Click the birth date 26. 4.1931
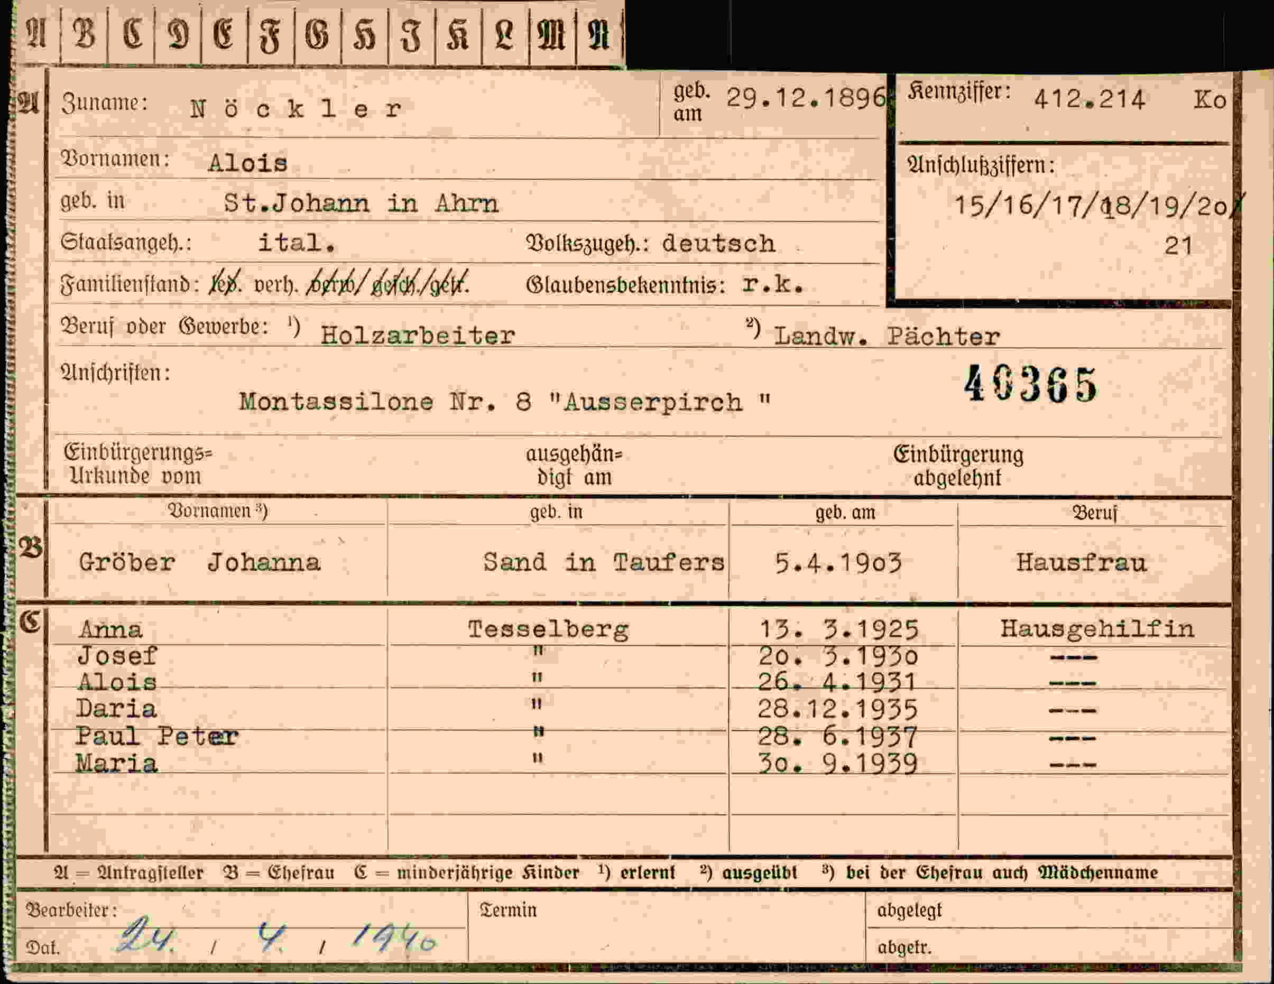 836,682
